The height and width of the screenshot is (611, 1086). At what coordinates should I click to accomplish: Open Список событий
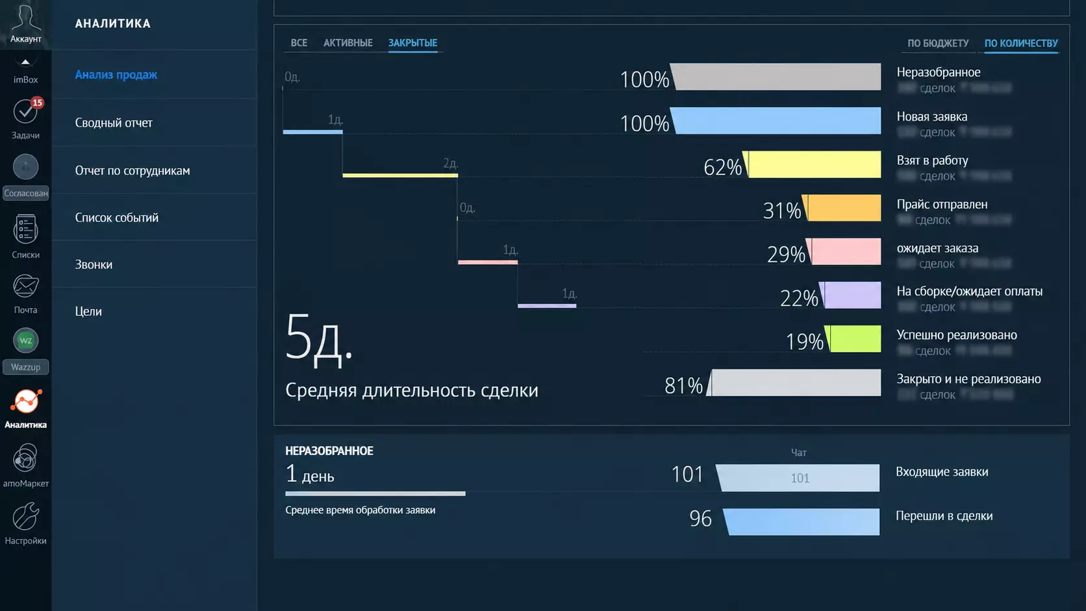(116, 218)
